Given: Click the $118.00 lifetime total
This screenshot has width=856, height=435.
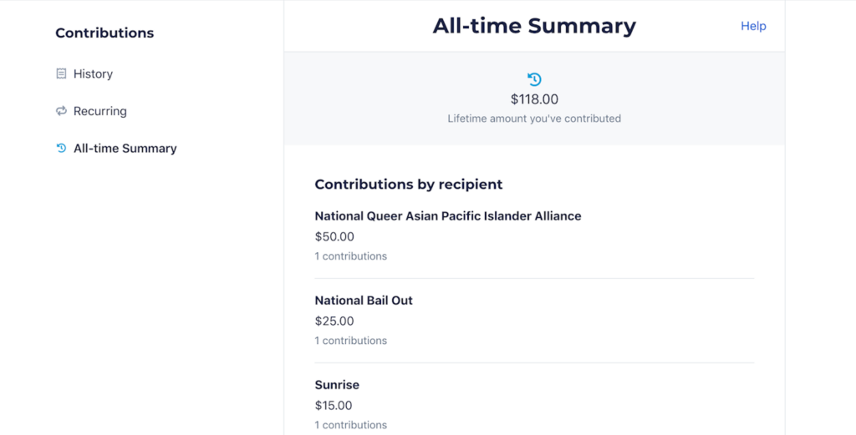Looking at the screenshot, I should (534, 99).
